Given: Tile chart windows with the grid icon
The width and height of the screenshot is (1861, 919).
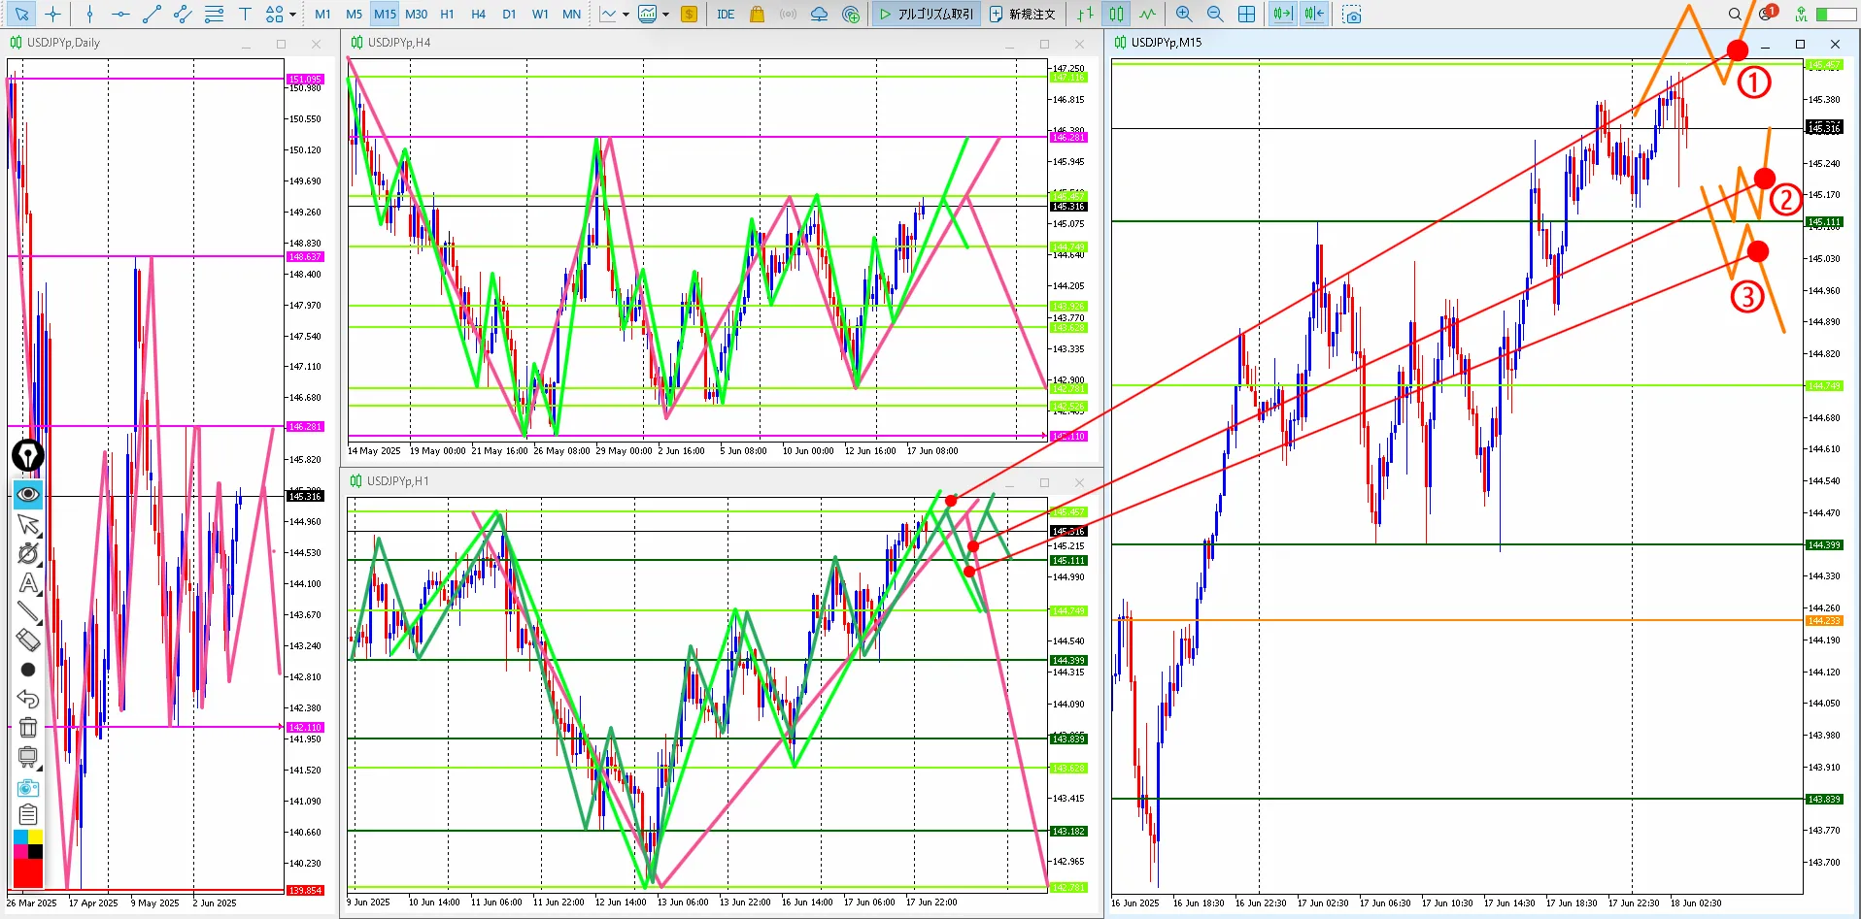Looking at the screenshot, I should 1246,14.
